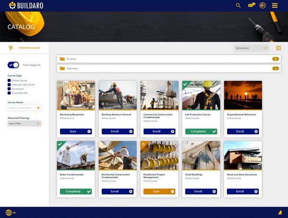Enroll in Commercial Construction Fundamentals
The width and height of the screenshot is (288, 218).
click(x=159, y=132)
